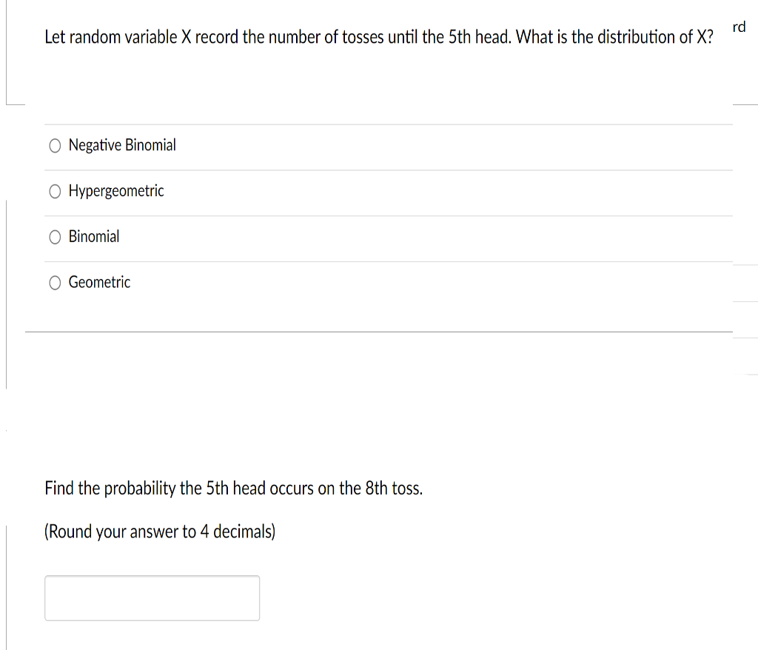Click the Negative Binomial answer label

pyautogui.click(x=121, y=145)
